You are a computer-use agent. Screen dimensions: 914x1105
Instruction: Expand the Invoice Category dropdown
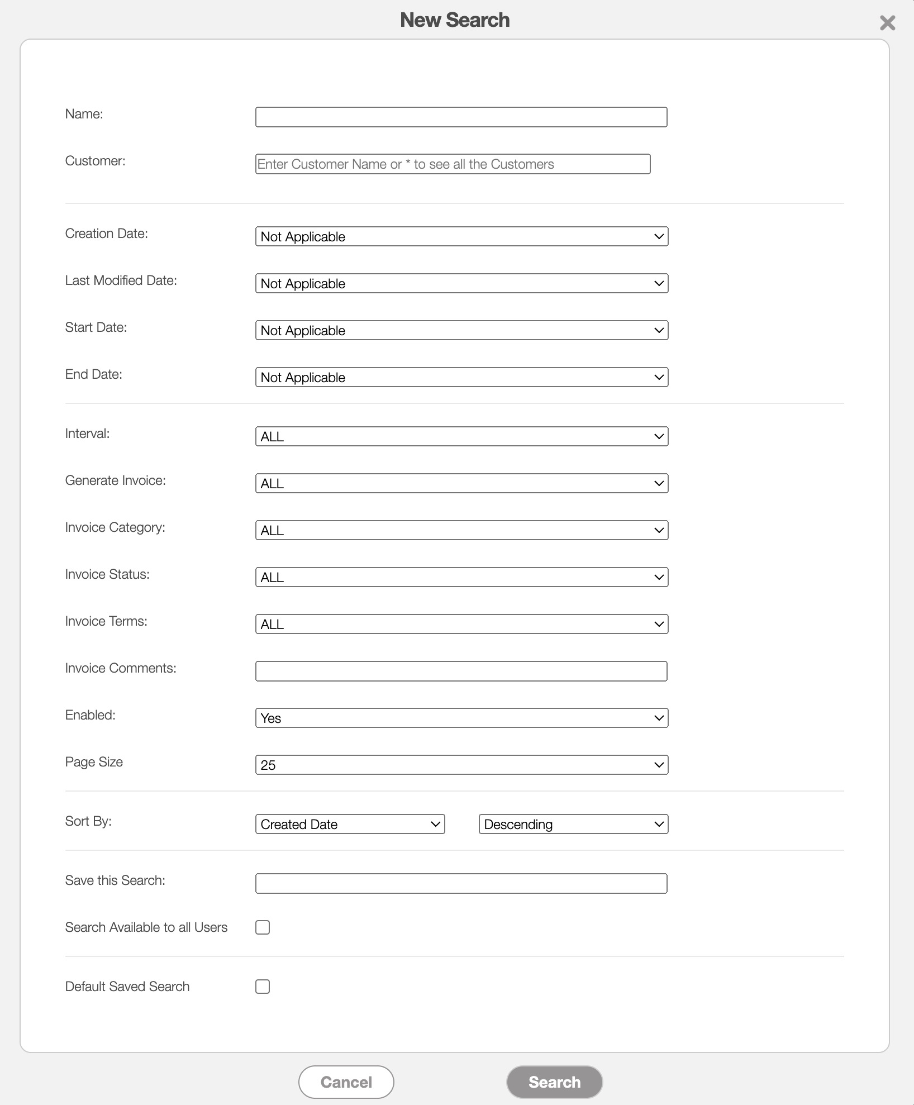click(461, 530)
